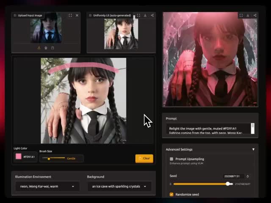Open the relit output image in fullscreen
Screen dimensions: 271x203
tap(241, 15)
